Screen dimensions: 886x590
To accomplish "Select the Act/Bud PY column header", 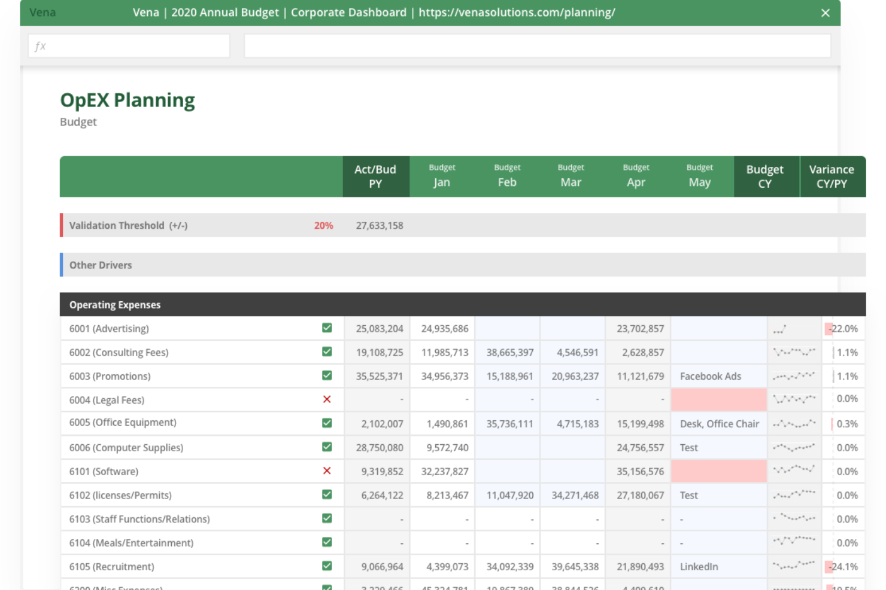I will [375, 176].
